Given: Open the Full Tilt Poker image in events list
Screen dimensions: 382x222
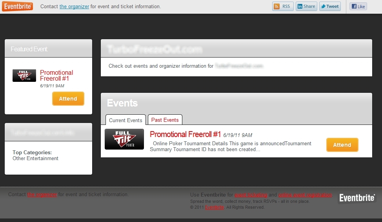Looking at the screenshot, I should pyautogui.click(x=124, y=139).
